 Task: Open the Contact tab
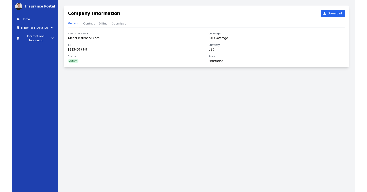click(89, 23)
